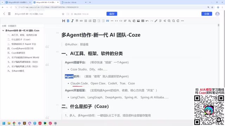Jump to 一、AI工具、框架、软件的分类 in outline
This screenshot has width=225, height=126.
tap(22, 35)
